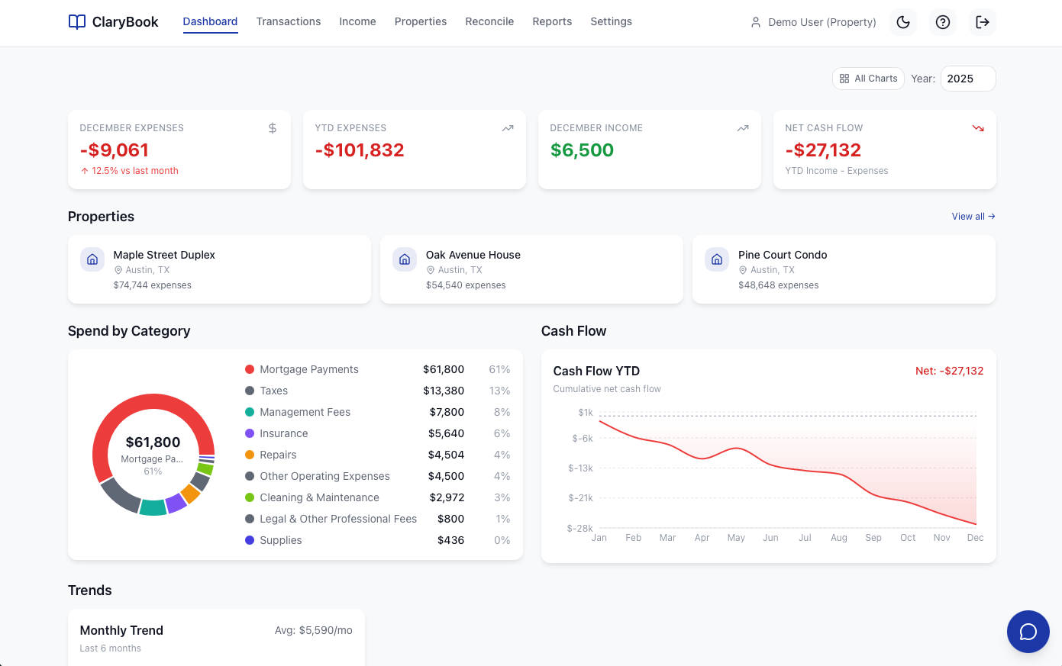Viewport: 1062px width, 666px height.
Task: Open the Year selector showing 2025
Action: click(x=967, y=78)
